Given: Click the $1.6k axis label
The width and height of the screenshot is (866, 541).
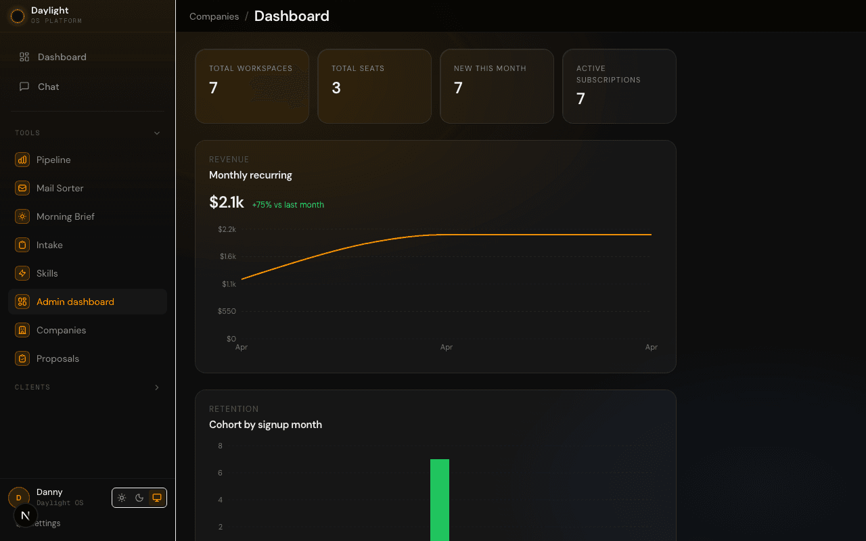Looking at the screenshot, I should 227,256.
